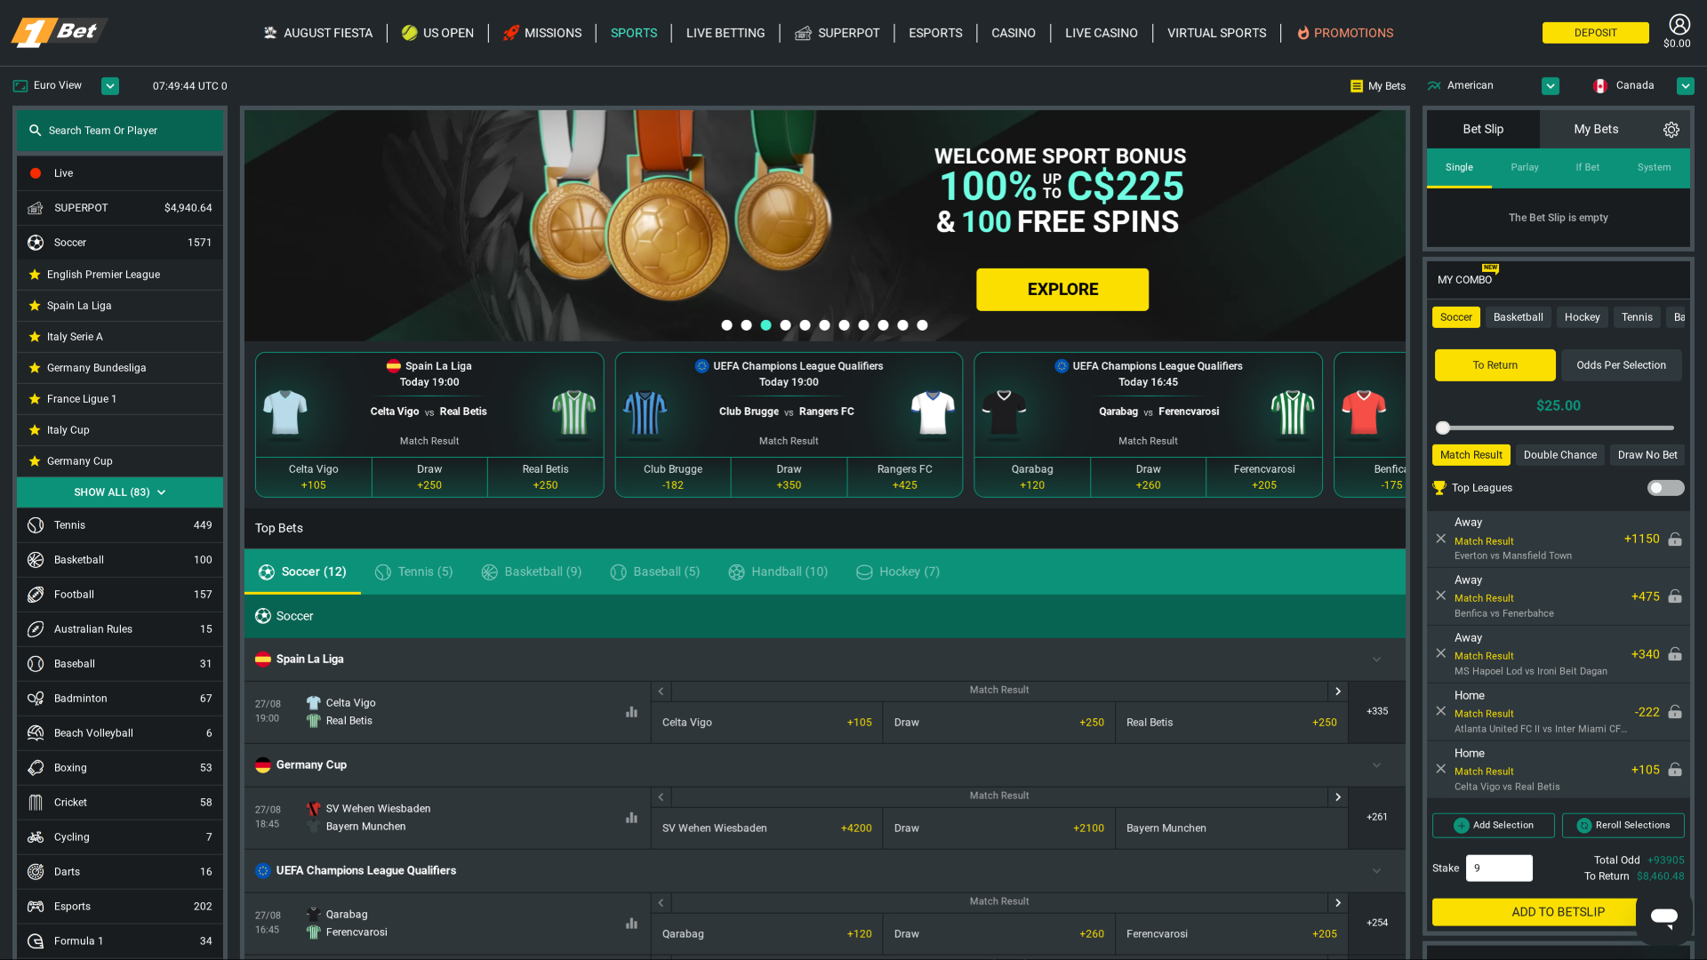The image size is (1707, 960).
Task: Open the Hockey (7) tab in Top Bets
Action: click(898, 572)
